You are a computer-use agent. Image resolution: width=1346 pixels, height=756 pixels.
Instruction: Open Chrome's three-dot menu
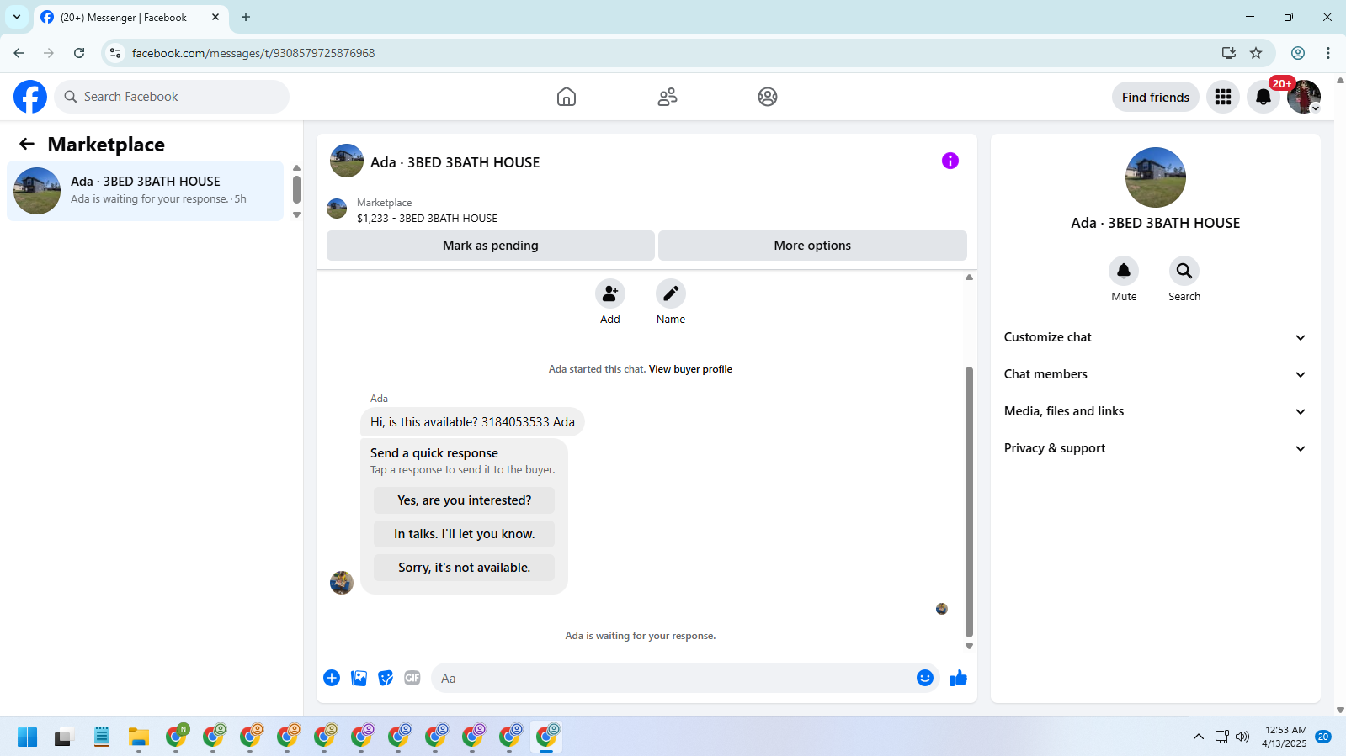click(1328, 53)
